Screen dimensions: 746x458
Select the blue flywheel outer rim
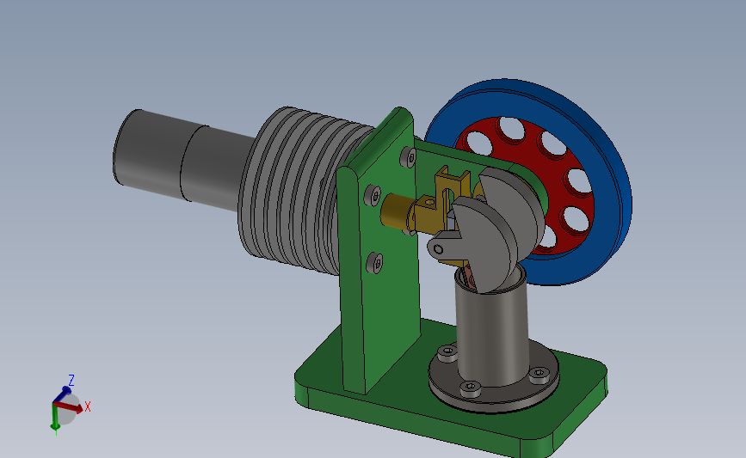[x=607, y=190]
